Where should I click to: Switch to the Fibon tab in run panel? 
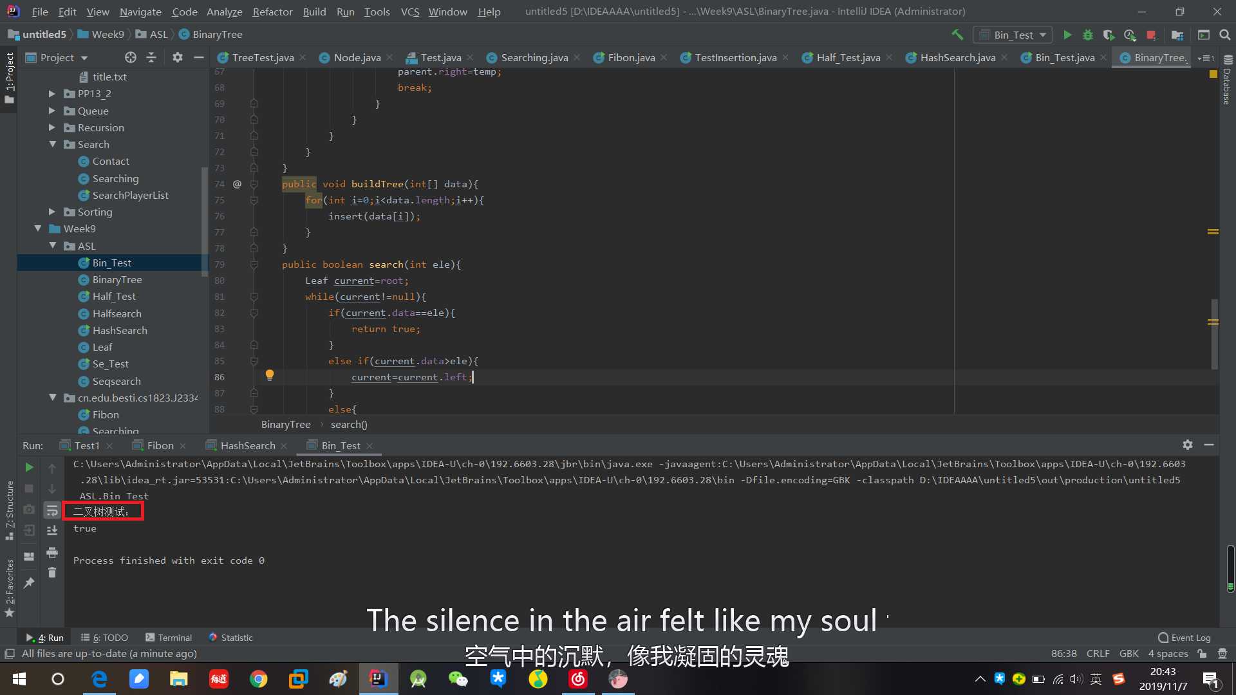pyautogui.click(x=160, y=445)
